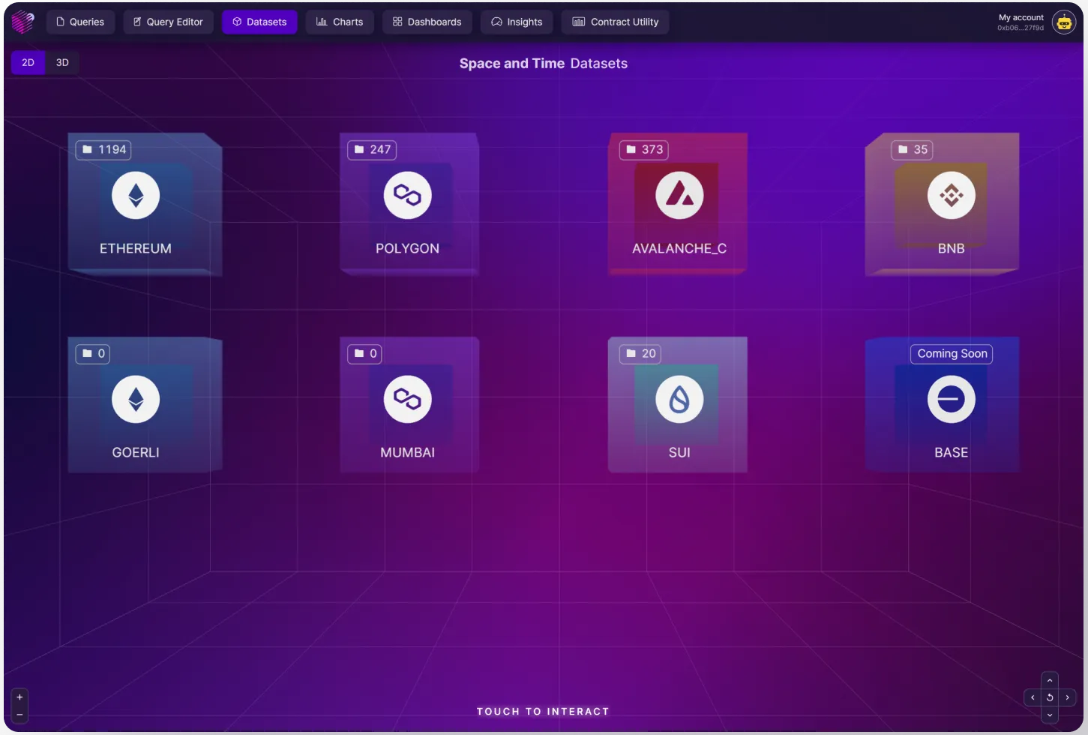1088x735 pixels.
Task: Select the AVALANCHE_C dataset label
Action: click(679, 248)
